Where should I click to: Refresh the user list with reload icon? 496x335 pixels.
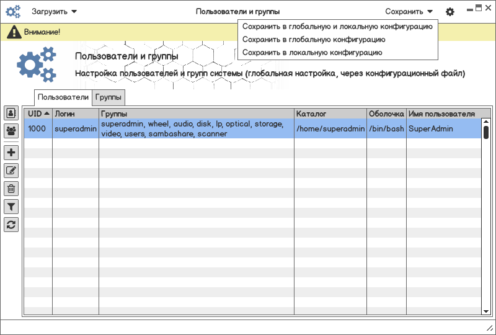(x=11, y=225)
